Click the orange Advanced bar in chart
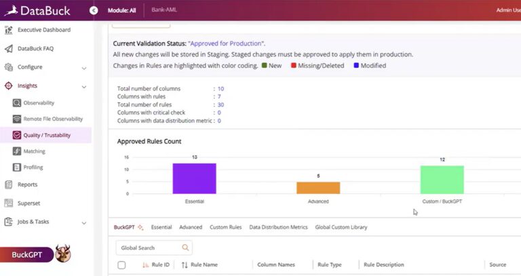 click(318, 188)
